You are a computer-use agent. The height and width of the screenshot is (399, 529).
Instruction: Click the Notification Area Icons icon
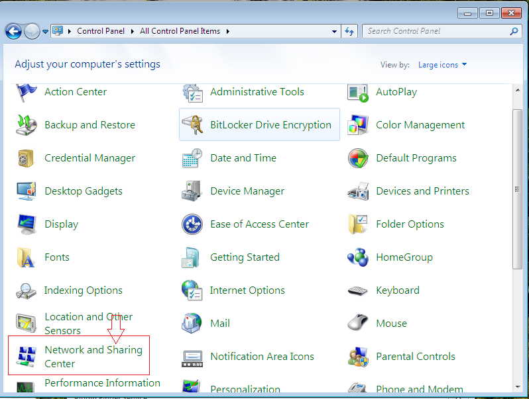192,359
